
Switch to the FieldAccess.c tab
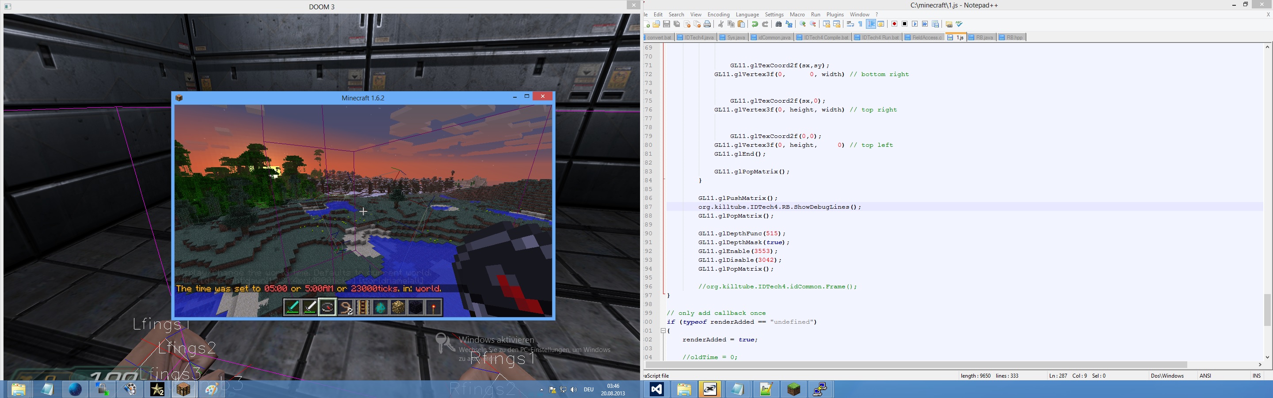924,37
